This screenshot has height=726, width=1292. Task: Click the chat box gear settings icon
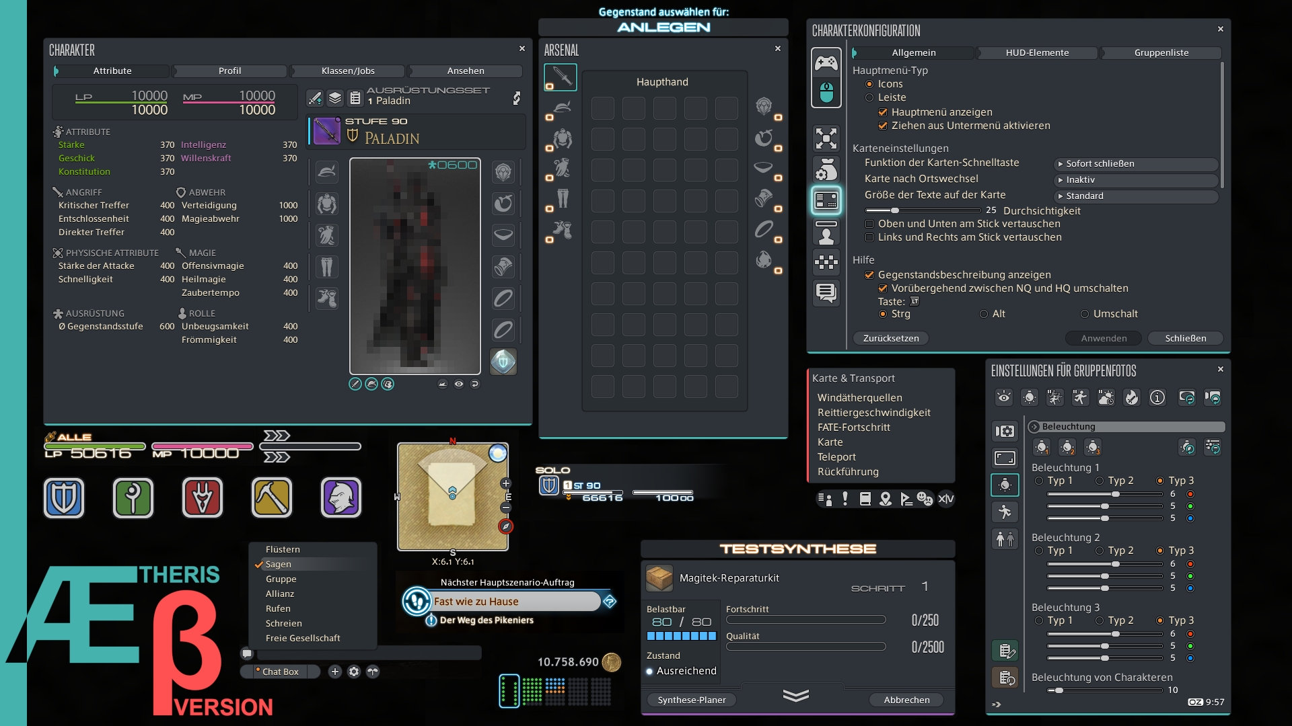click(354, 672)
